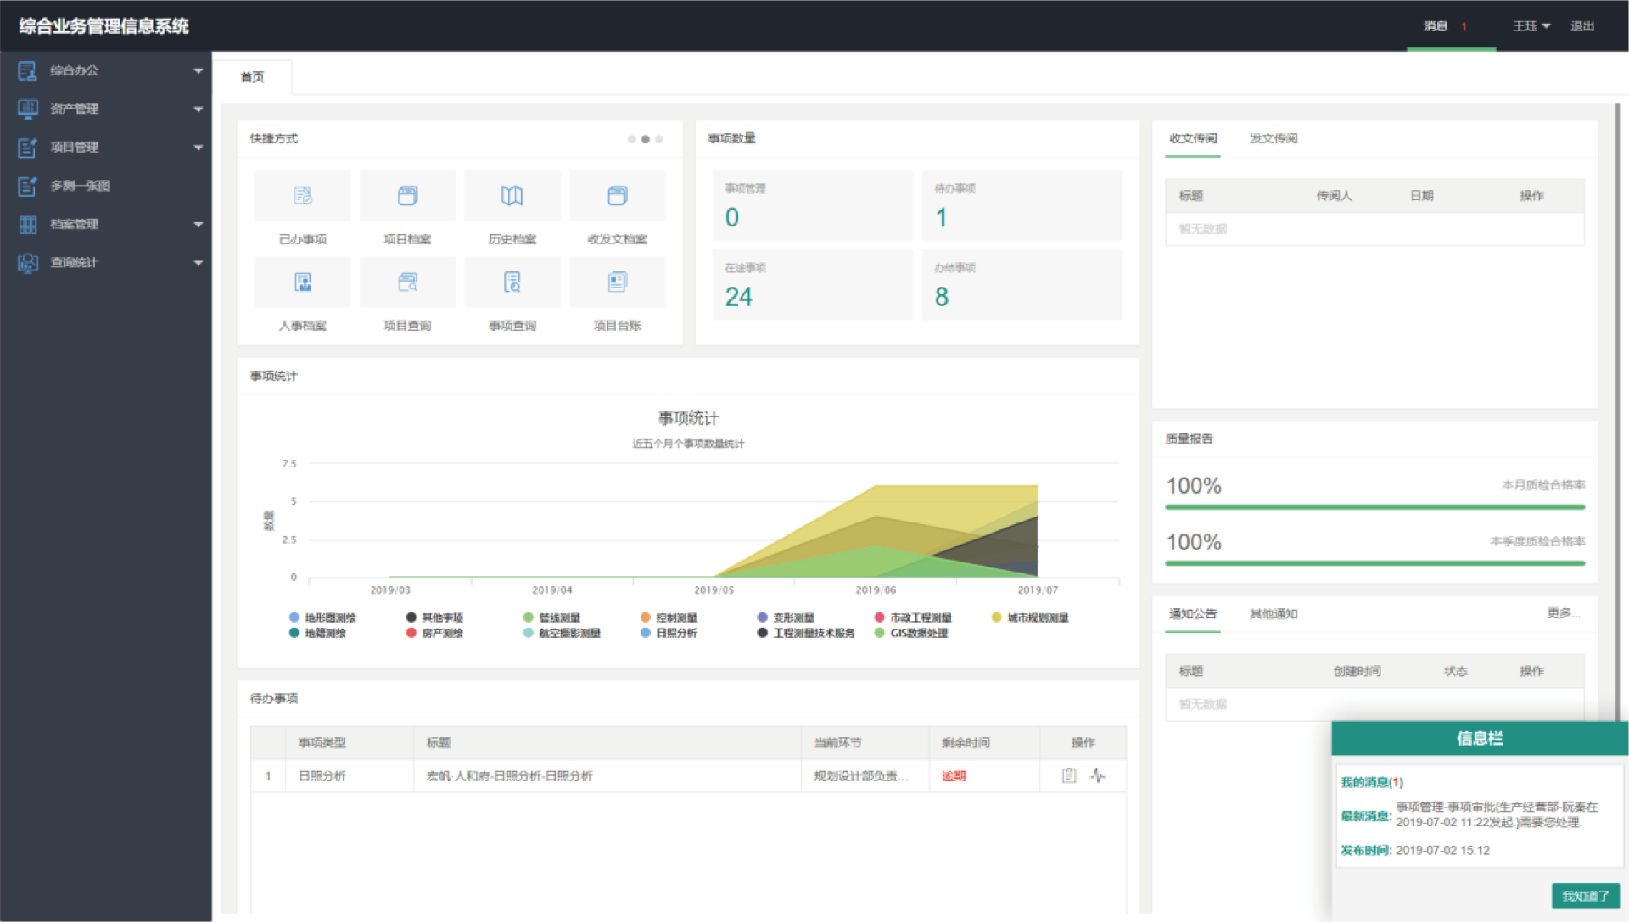Toggle the 地形图测绘 series in the chart legend
The height and width of the screenshot is (922, 1629).
click(322, 617)
